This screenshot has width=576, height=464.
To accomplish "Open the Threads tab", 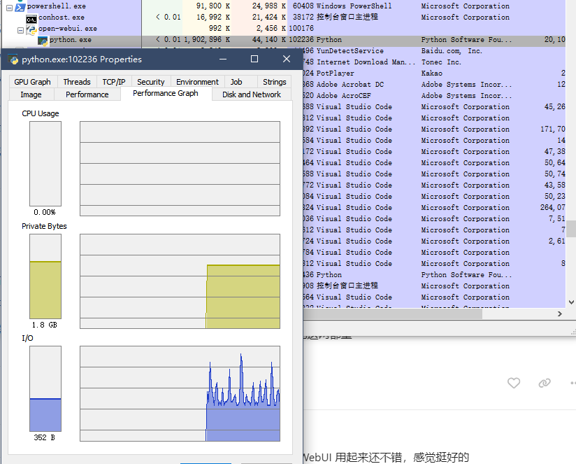I will pyautogui.click(x=77, y=82).
